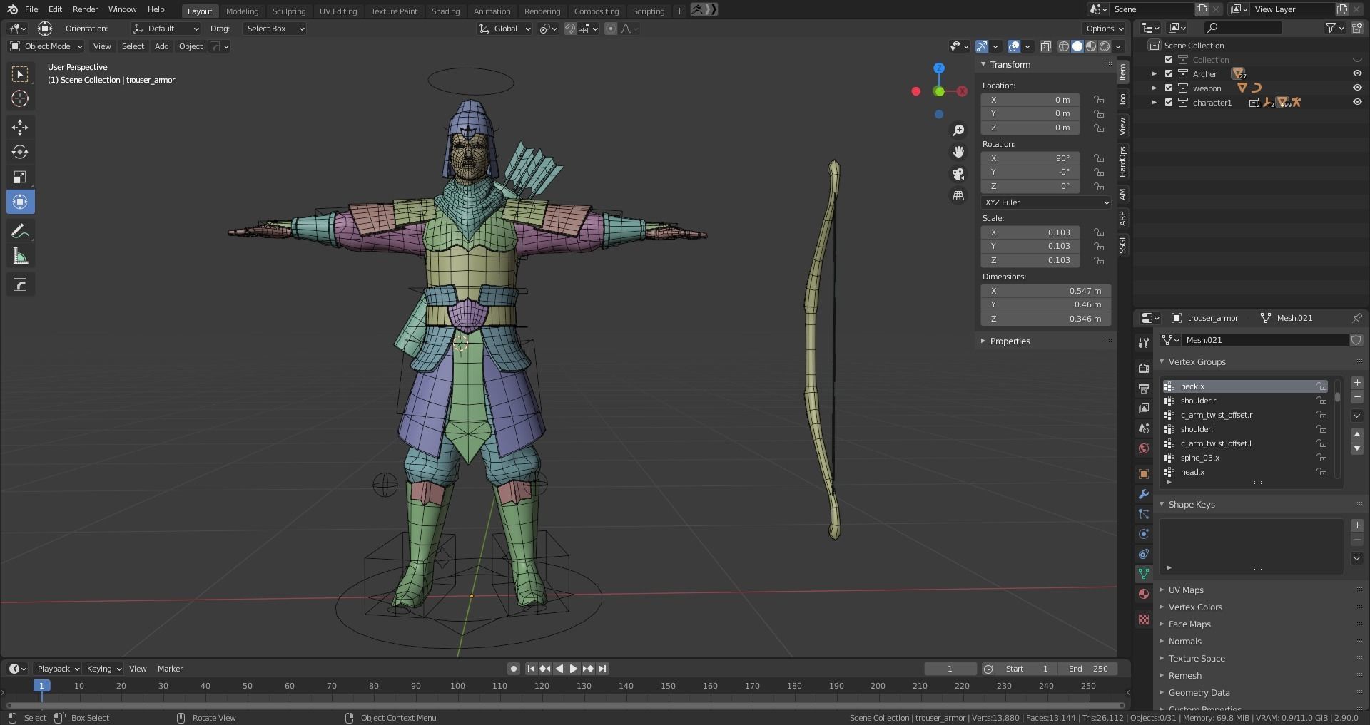This screenshot has width=1370, height=725.
Task: Expand UV Maps panel
Action: [x=1186, y=590]
